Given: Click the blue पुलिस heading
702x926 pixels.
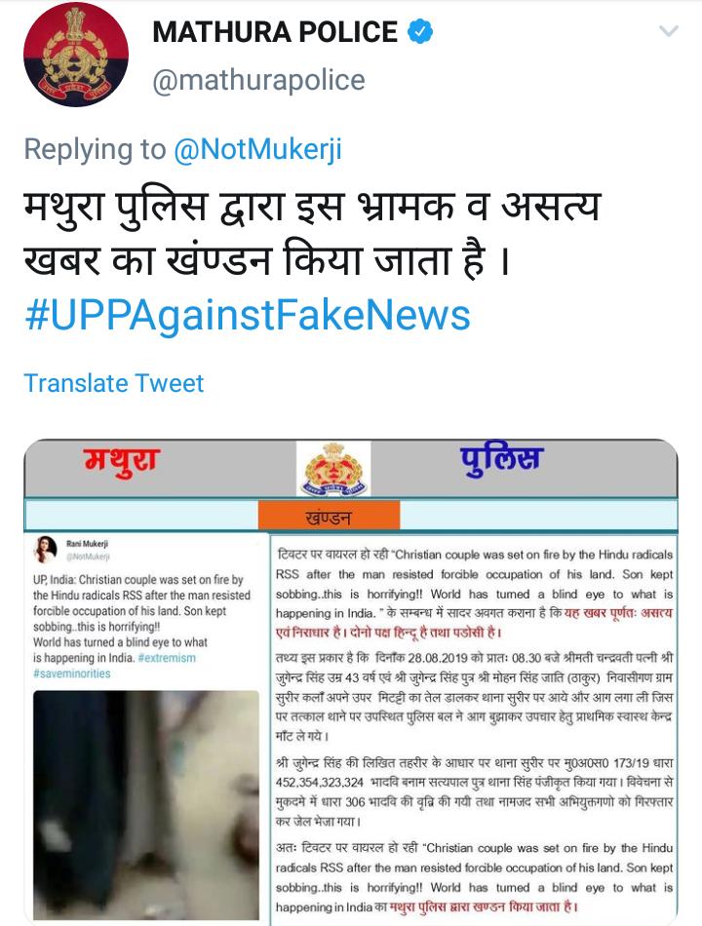Looking at the screenshot, I should pos(502,459).
